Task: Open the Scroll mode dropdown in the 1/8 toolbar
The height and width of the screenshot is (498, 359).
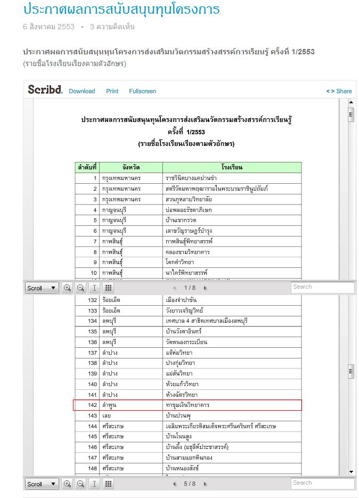Action: click(x=42, y=288)
